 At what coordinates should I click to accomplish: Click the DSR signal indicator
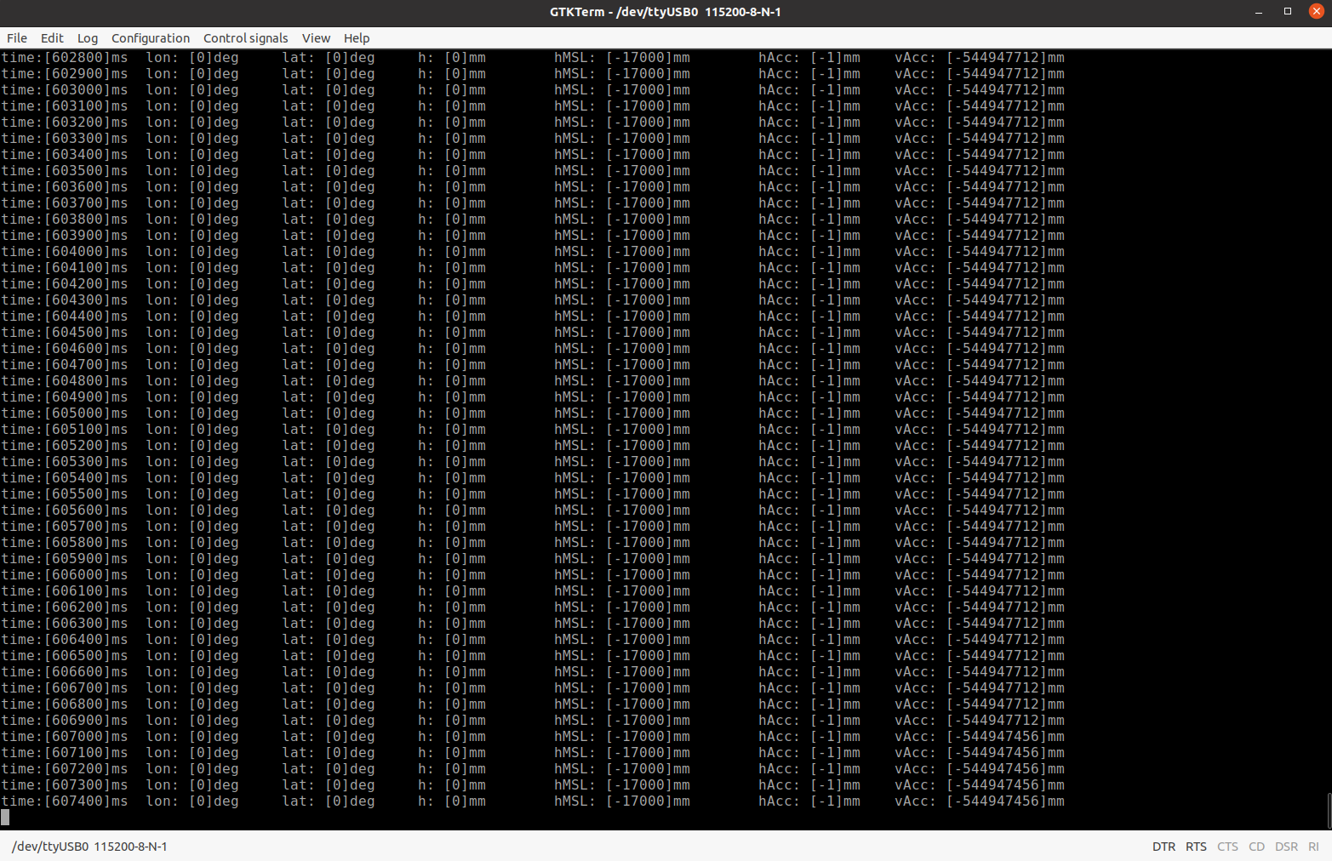click(1286, 847)
